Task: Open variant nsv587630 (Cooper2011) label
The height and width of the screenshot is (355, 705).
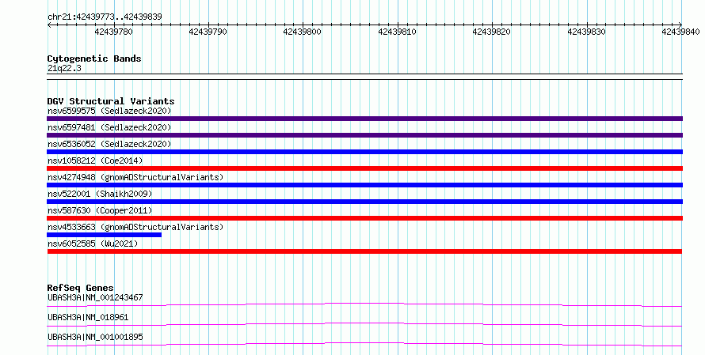Action: point(100,210)
